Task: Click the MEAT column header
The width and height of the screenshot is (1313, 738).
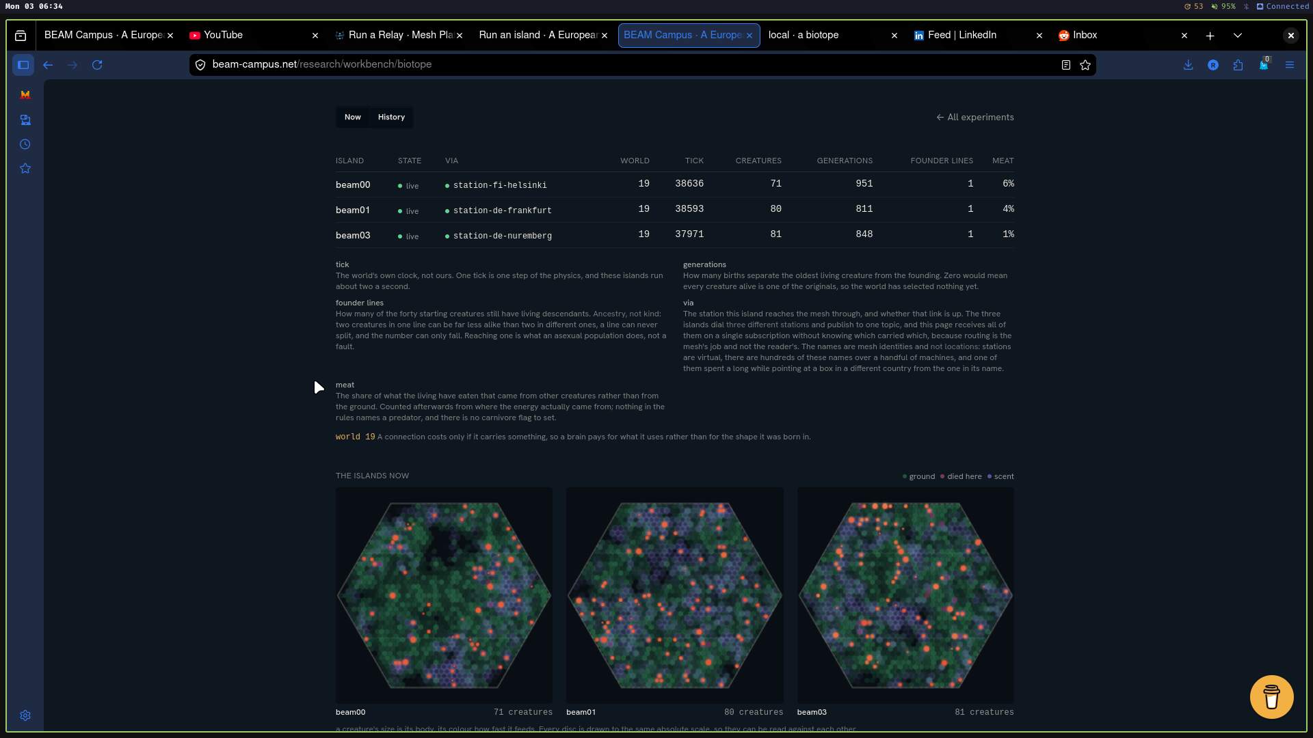Action: 1003,161
